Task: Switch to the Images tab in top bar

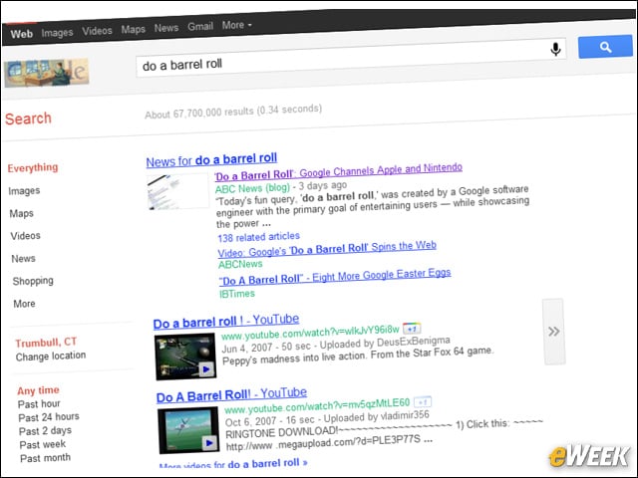Action: coord(57,32)
